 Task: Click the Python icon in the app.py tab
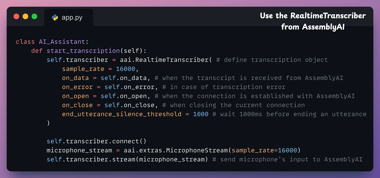coord(55,18)
